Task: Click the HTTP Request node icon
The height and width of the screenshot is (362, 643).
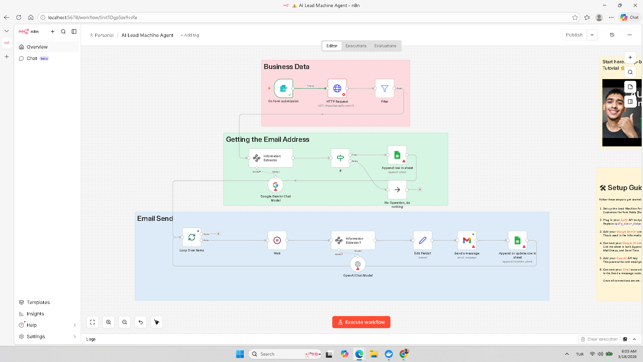Action: coord(337,88)
